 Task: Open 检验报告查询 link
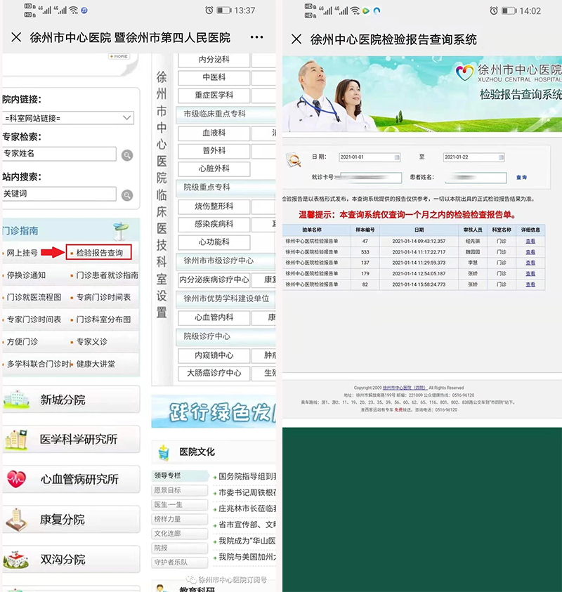pos(99,253)
